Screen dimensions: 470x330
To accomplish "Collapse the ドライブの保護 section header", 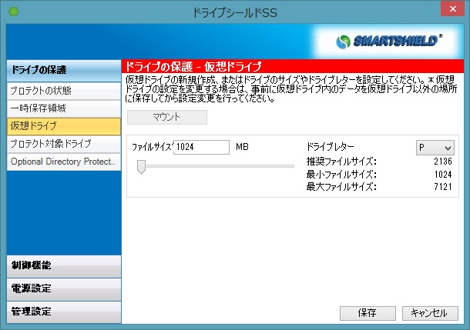I will pyautogui.click(x=62, y=71).
